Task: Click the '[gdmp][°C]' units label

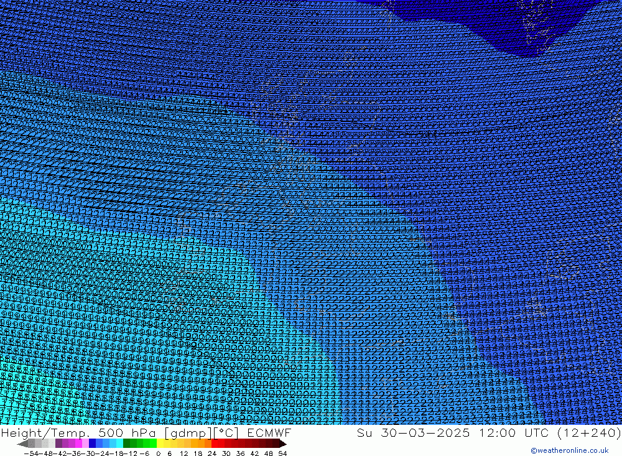Action: (x=201, y=432)
